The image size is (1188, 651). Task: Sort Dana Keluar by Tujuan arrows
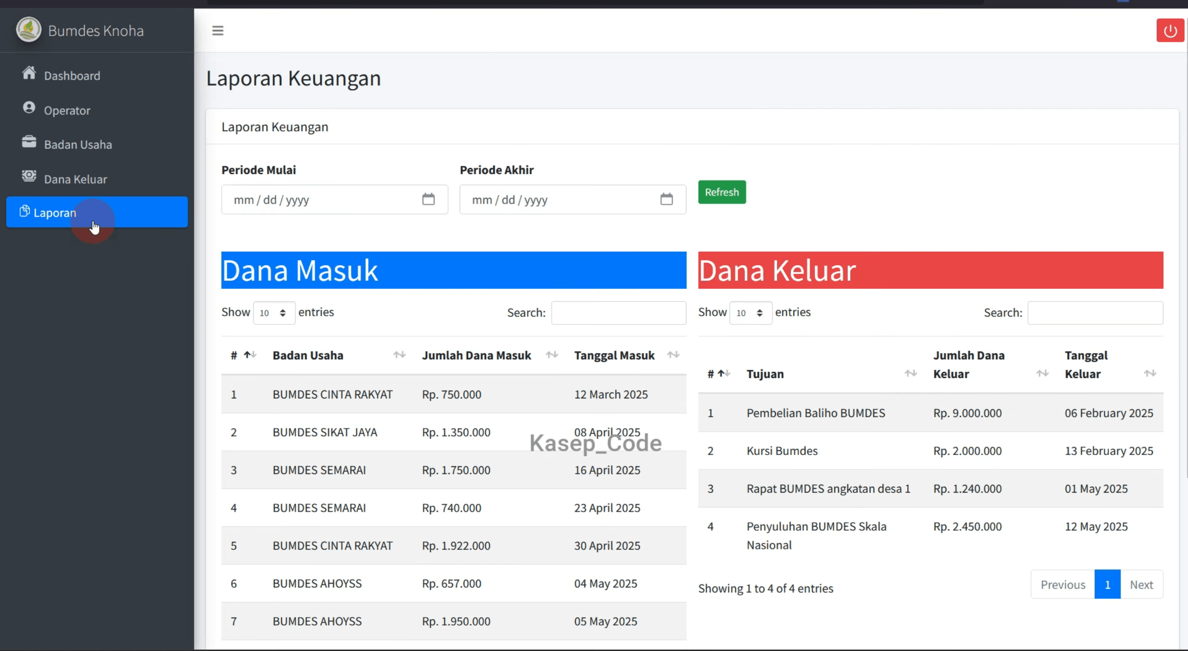911,373
